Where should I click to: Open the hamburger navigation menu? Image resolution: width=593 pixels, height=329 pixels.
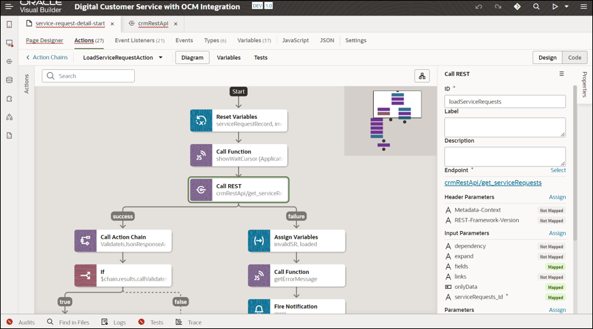pyautogui.click(x=9, y=6)
